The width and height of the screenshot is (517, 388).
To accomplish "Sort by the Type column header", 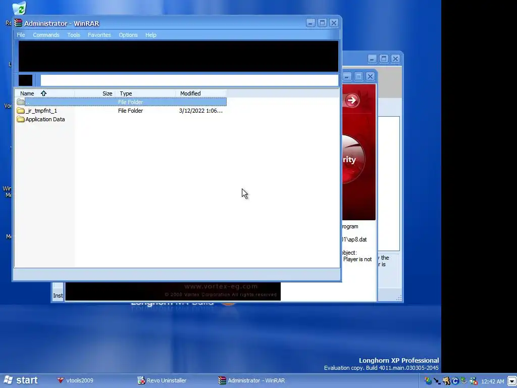I will tap(145, 93).
